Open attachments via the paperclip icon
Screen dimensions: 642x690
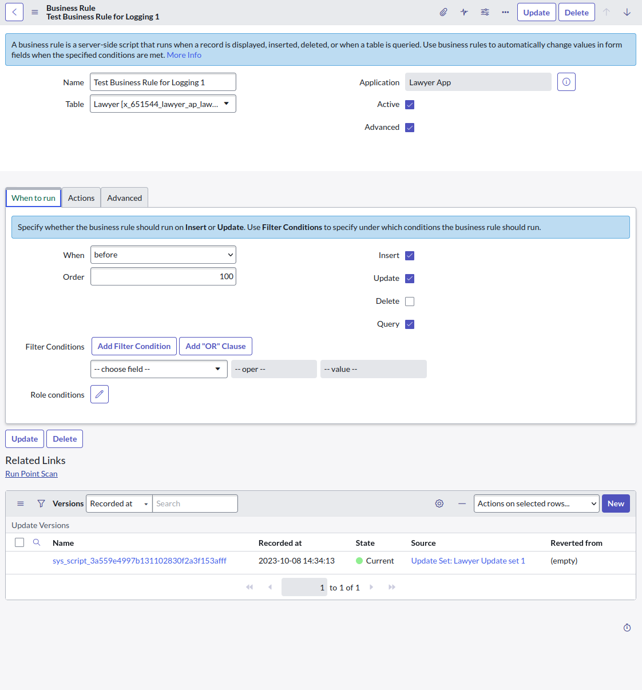[x=443, y=12]
